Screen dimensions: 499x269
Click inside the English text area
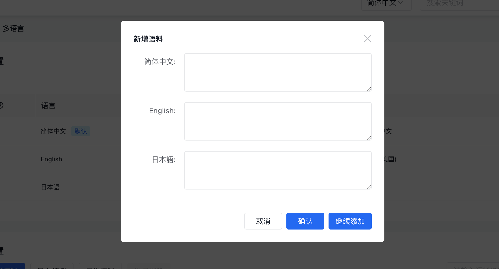[x=277, y=121]
